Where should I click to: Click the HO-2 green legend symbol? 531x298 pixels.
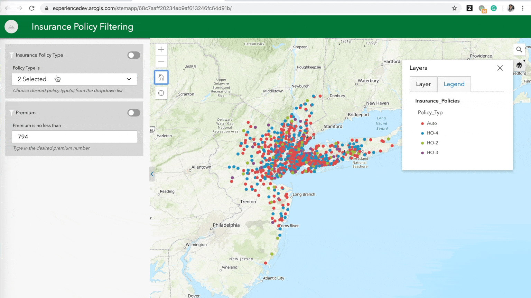422,143
